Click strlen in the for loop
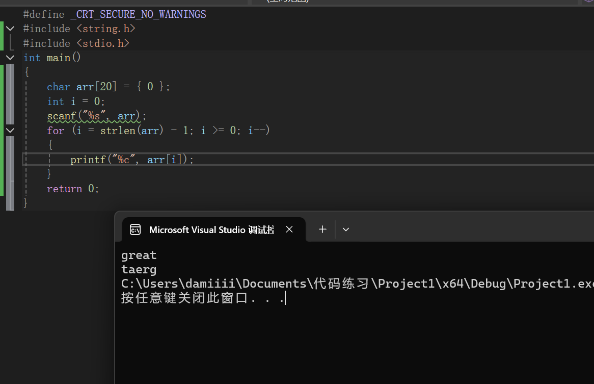594x384 pixels. pos(118,131)
